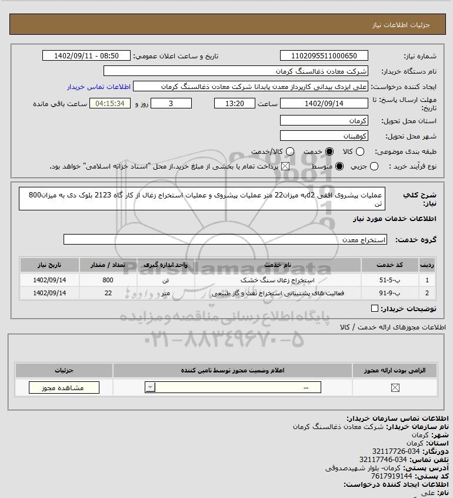Screen dimensions: 453x498
Task: Toggle the Islamic treasury payment checkbox
Action: (x=285, y=166)
